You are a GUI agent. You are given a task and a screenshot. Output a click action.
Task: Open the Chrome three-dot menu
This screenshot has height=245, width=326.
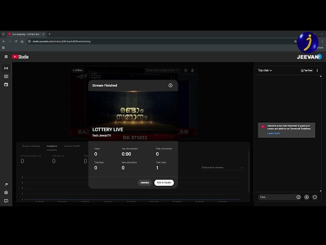322,41
